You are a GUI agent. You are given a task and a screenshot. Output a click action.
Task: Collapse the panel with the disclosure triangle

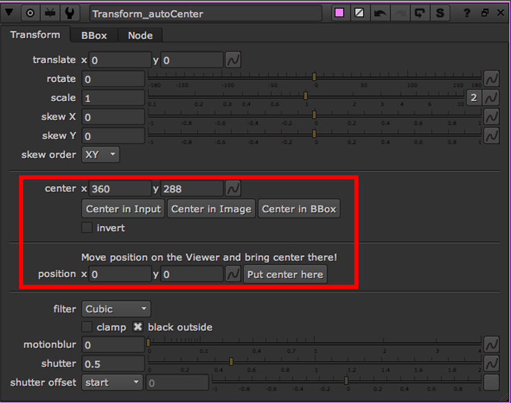pyautogui.click(x=10, y=13)
